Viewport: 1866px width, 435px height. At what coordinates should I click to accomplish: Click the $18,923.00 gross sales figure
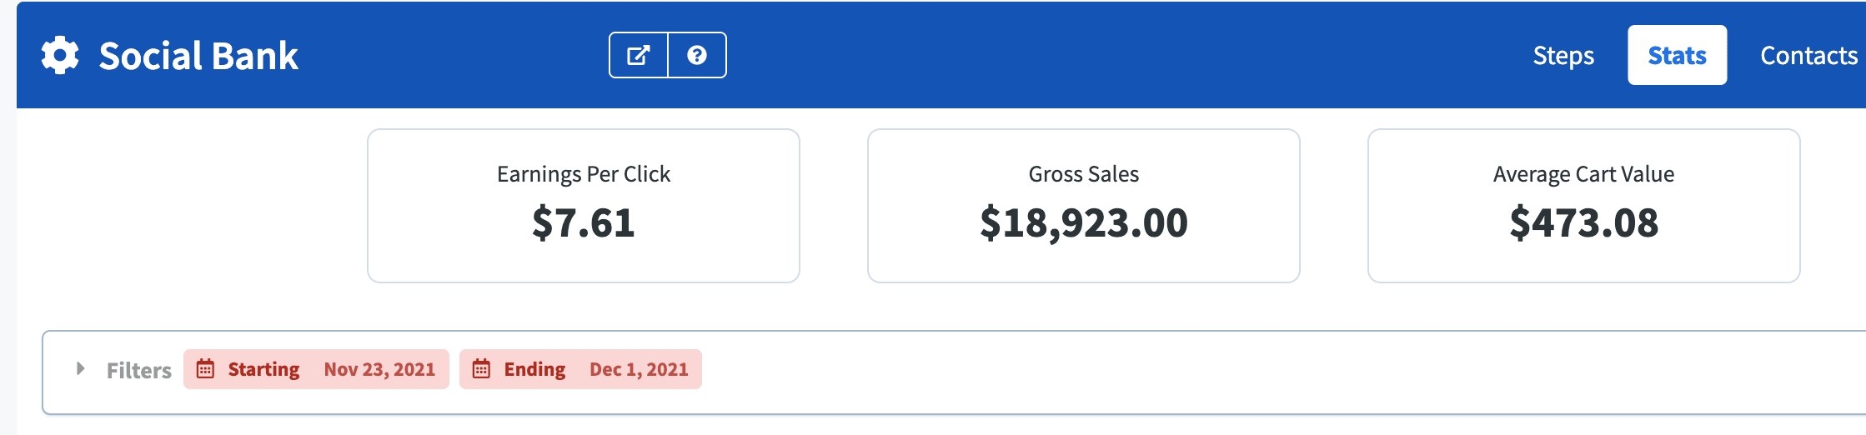pyautogui.click(x=1083, y=223)
